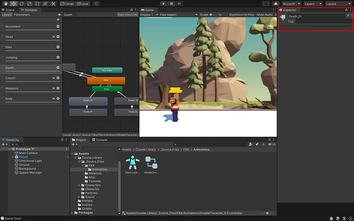
Task: Open Death layer settings gear
Action: 58,68
